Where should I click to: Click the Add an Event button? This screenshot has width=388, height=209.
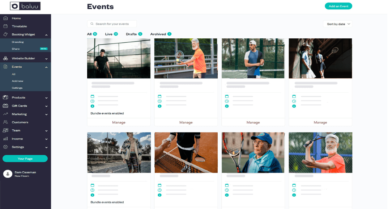point(338,6)
